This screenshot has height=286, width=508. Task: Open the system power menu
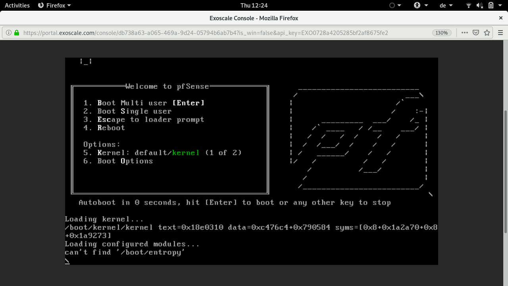pos(494,6)
